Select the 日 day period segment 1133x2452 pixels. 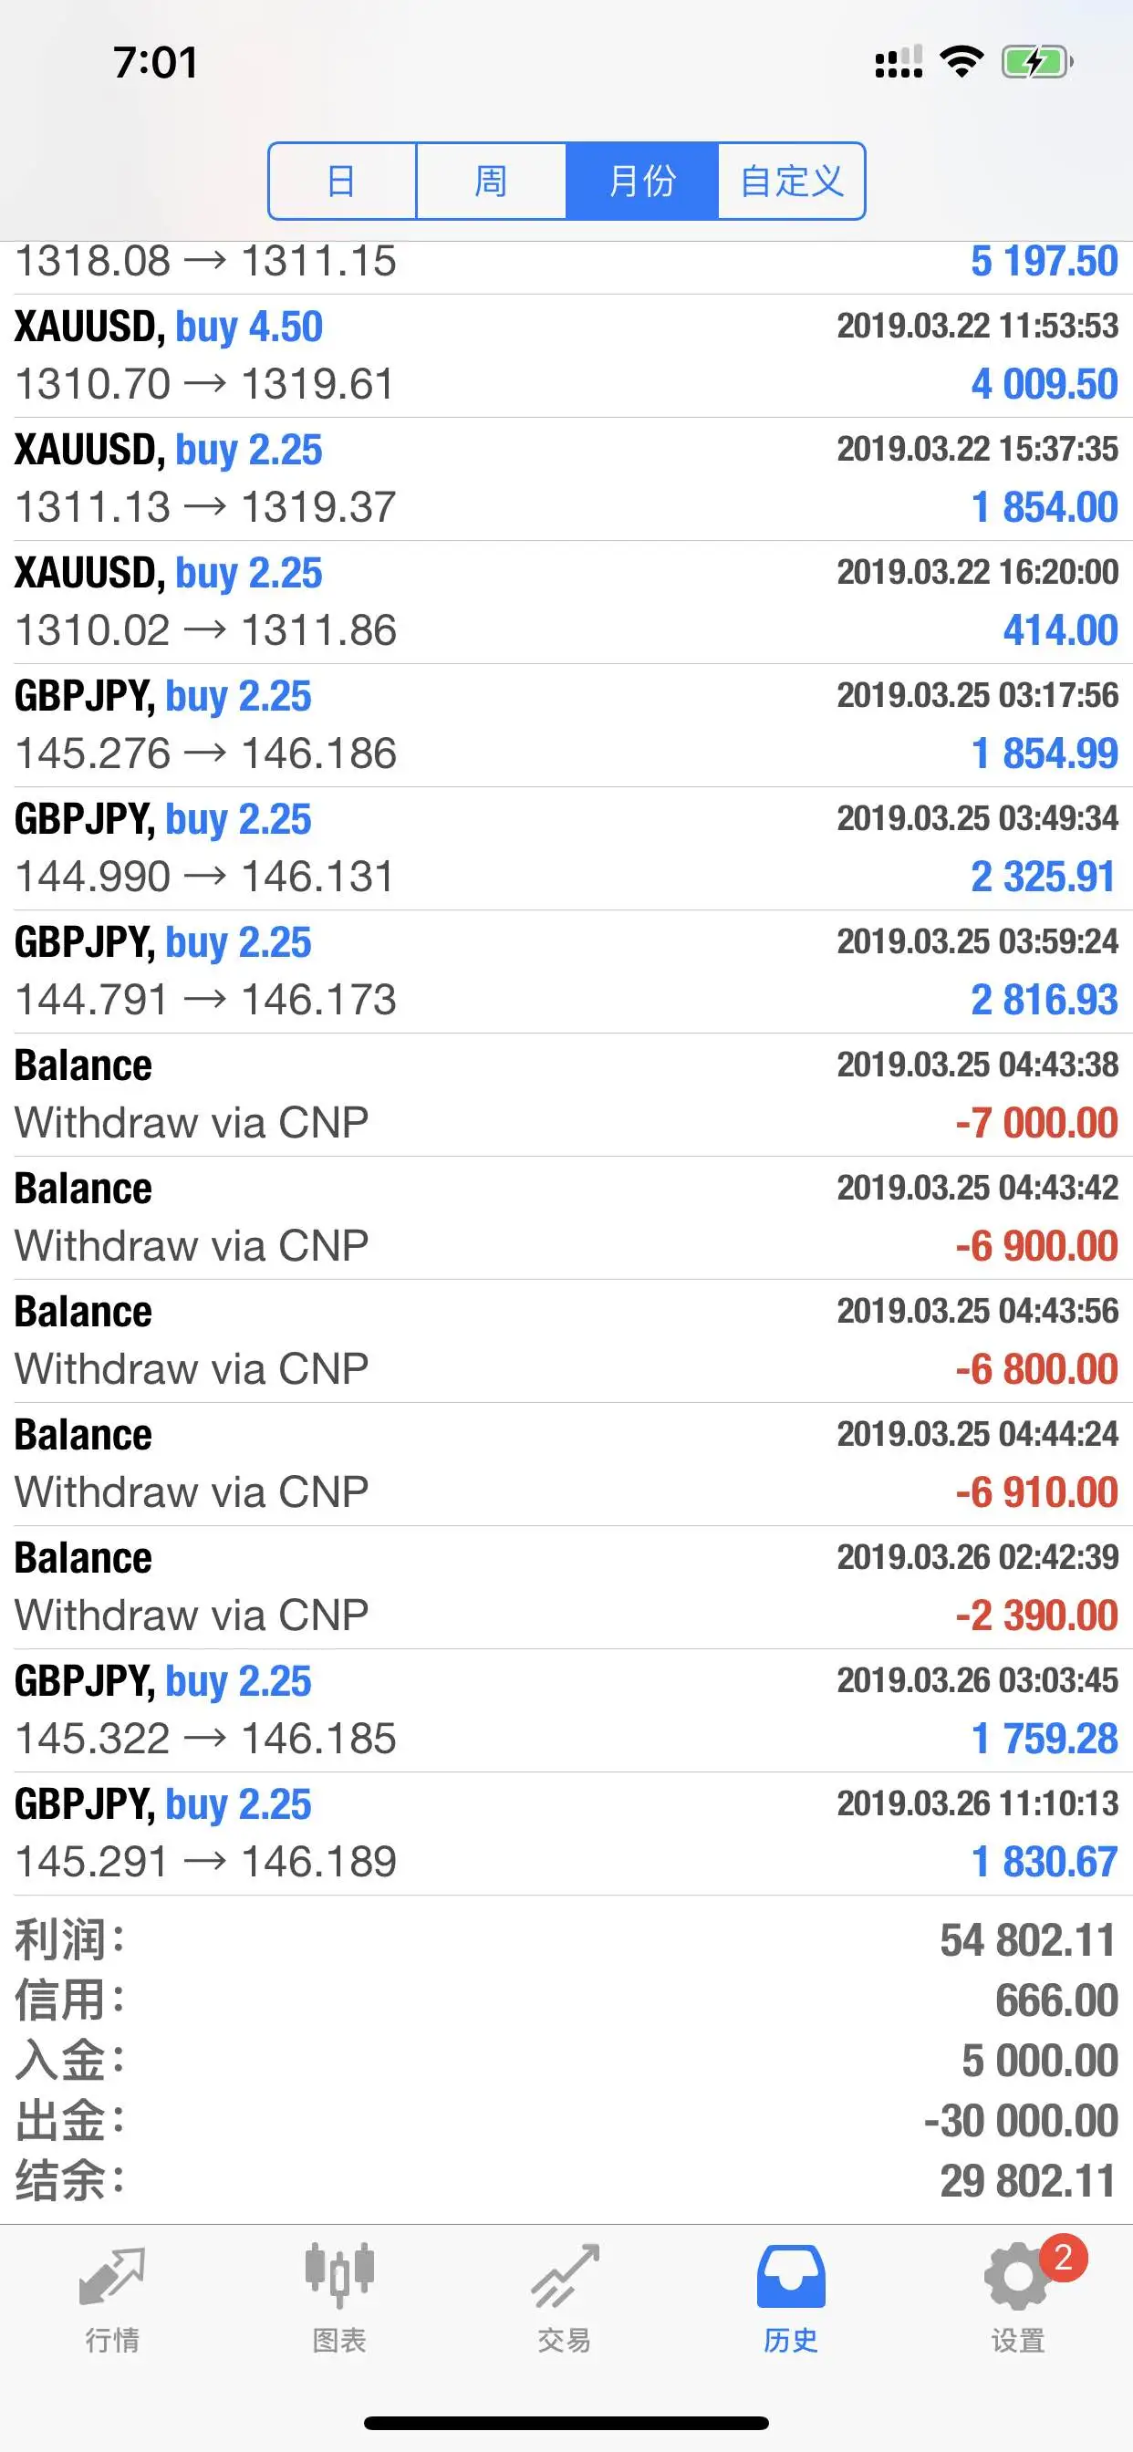pos(343,181)
